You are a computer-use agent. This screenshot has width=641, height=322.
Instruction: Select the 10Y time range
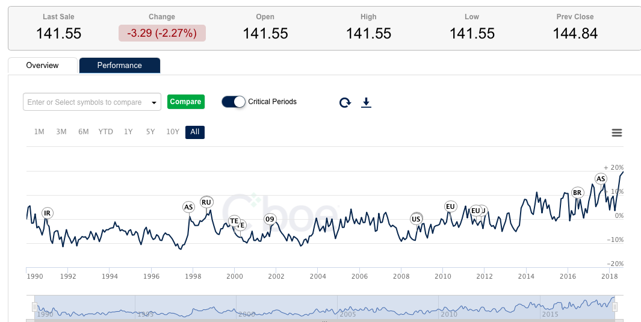point(173,132)
